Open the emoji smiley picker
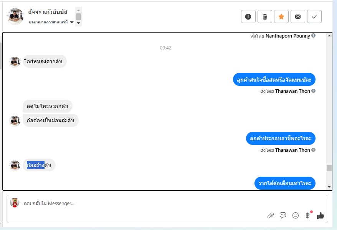Screen dimensions: 337x230 pyautogui.click(x=296, y=215)
